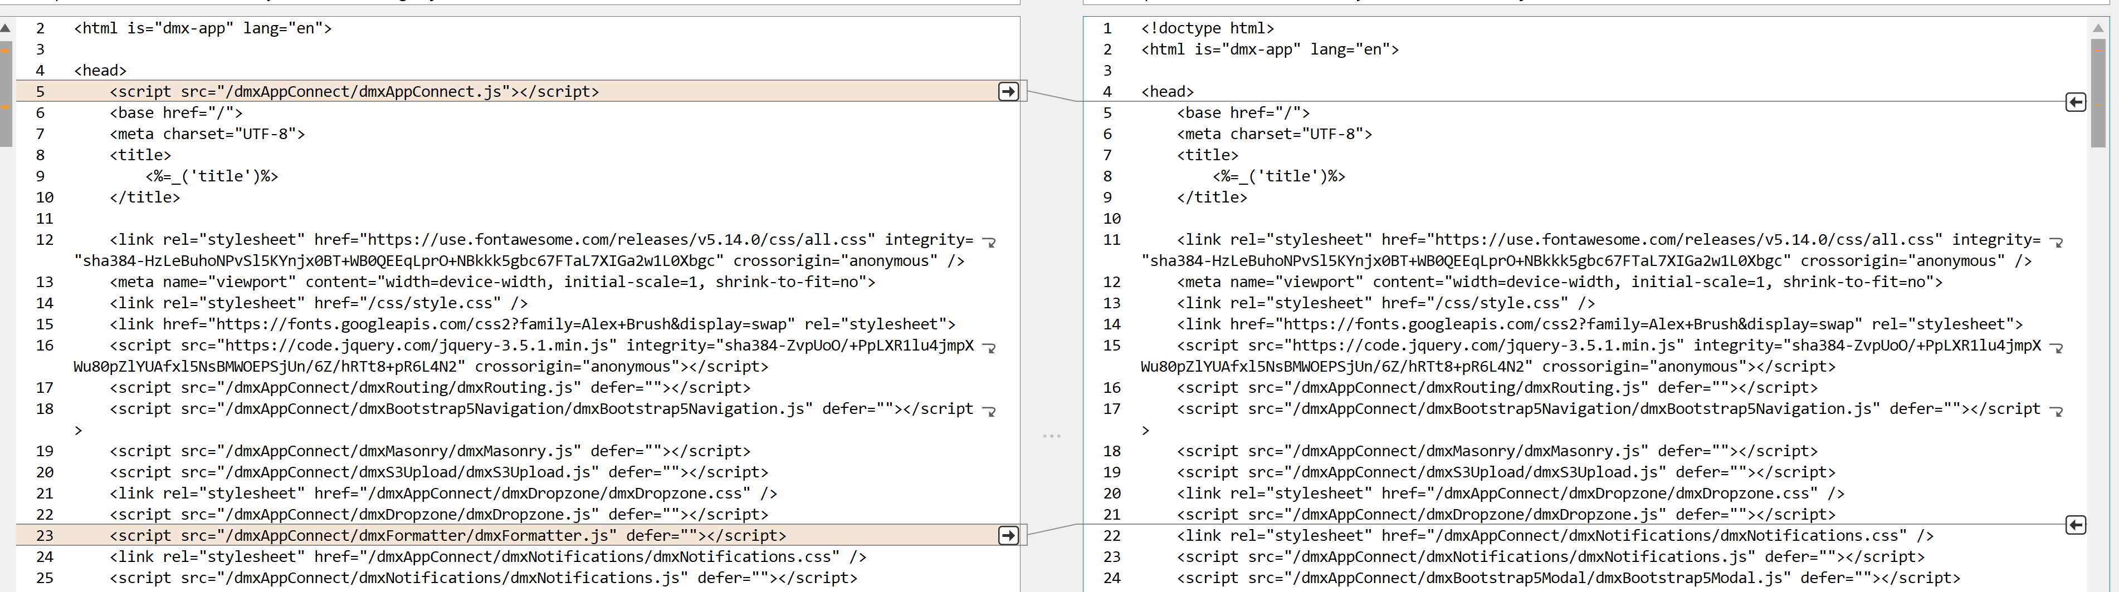Apply right-pane change after dmxDropzone.js line to left
Image resolution: width=2119 pixels, height=592 pixels.
(2076, 525)
